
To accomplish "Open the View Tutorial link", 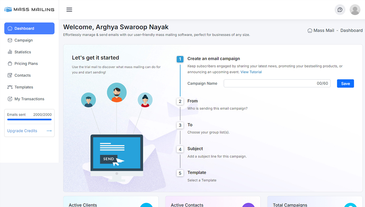I will pos(251,72).
